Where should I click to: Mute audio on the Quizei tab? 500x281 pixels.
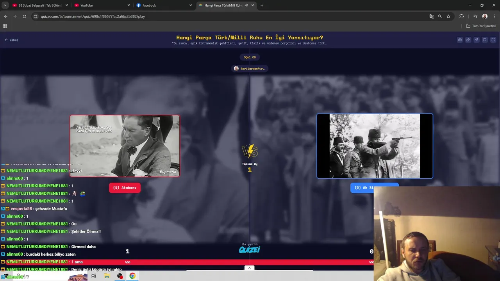click(246, 5)
